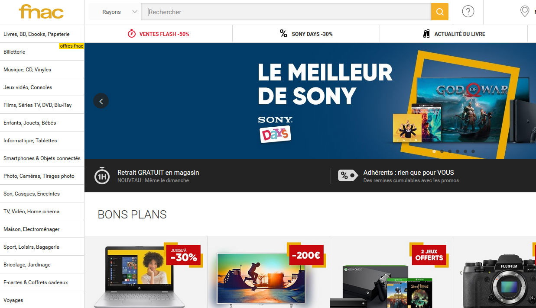Select the first carousel dot
This screenshot has width=536, height=308.
[x=434, y=151]
